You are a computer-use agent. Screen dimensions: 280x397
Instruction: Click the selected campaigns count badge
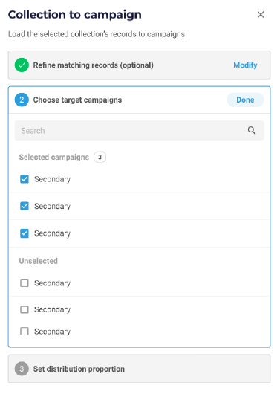click(100, 157)
